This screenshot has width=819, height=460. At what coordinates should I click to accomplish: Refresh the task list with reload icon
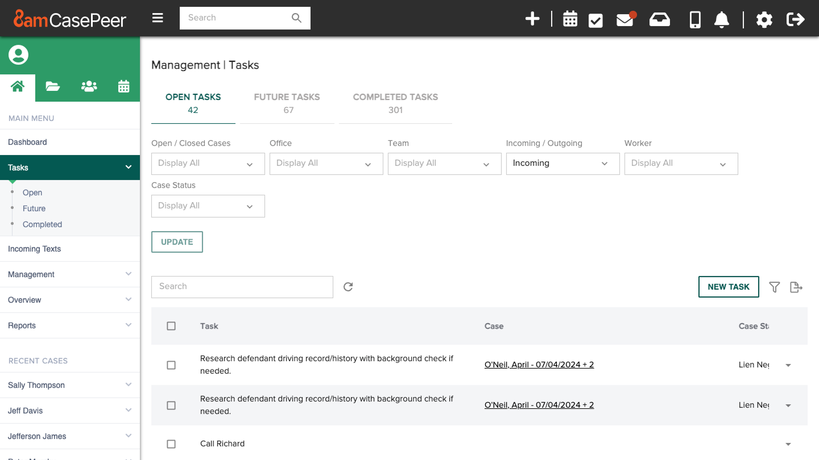348,287
